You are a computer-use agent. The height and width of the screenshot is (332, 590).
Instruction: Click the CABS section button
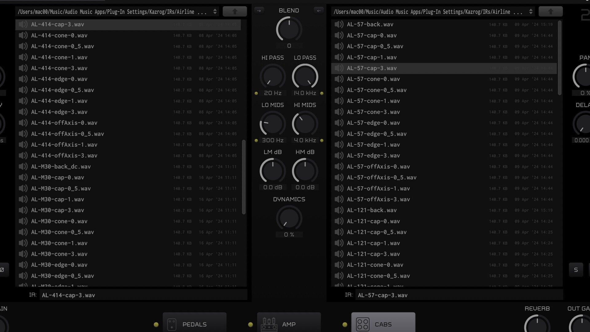tap(383, 324)
